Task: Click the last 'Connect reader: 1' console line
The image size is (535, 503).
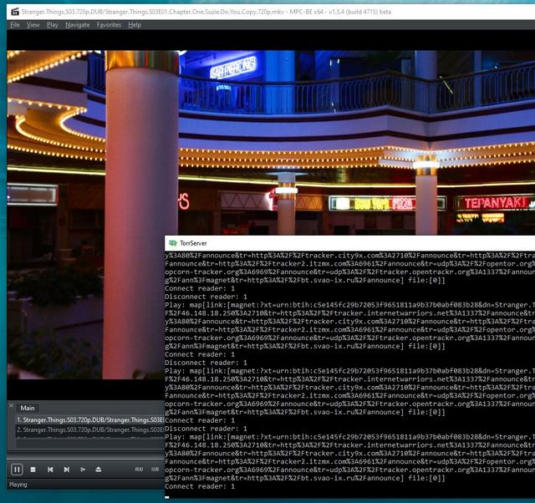Action: 200,486
